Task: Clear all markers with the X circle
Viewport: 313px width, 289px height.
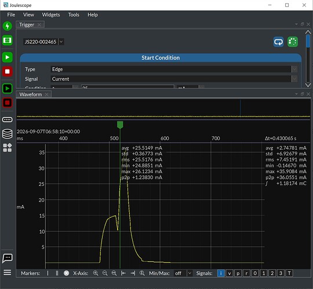Action: click(66, 273)
